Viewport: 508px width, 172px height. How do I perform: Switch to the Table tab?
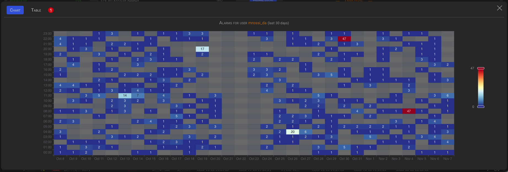point(36,10)
